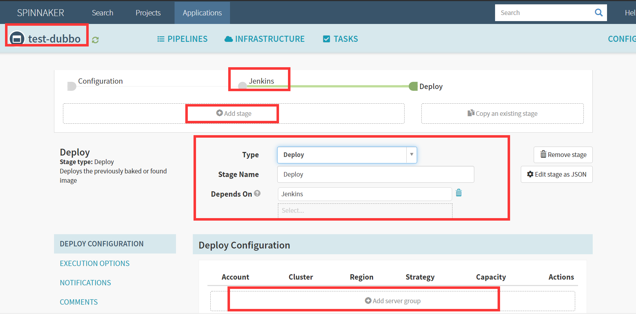Click the Account column header
The image size is (636, 315).
coord(235,277)
